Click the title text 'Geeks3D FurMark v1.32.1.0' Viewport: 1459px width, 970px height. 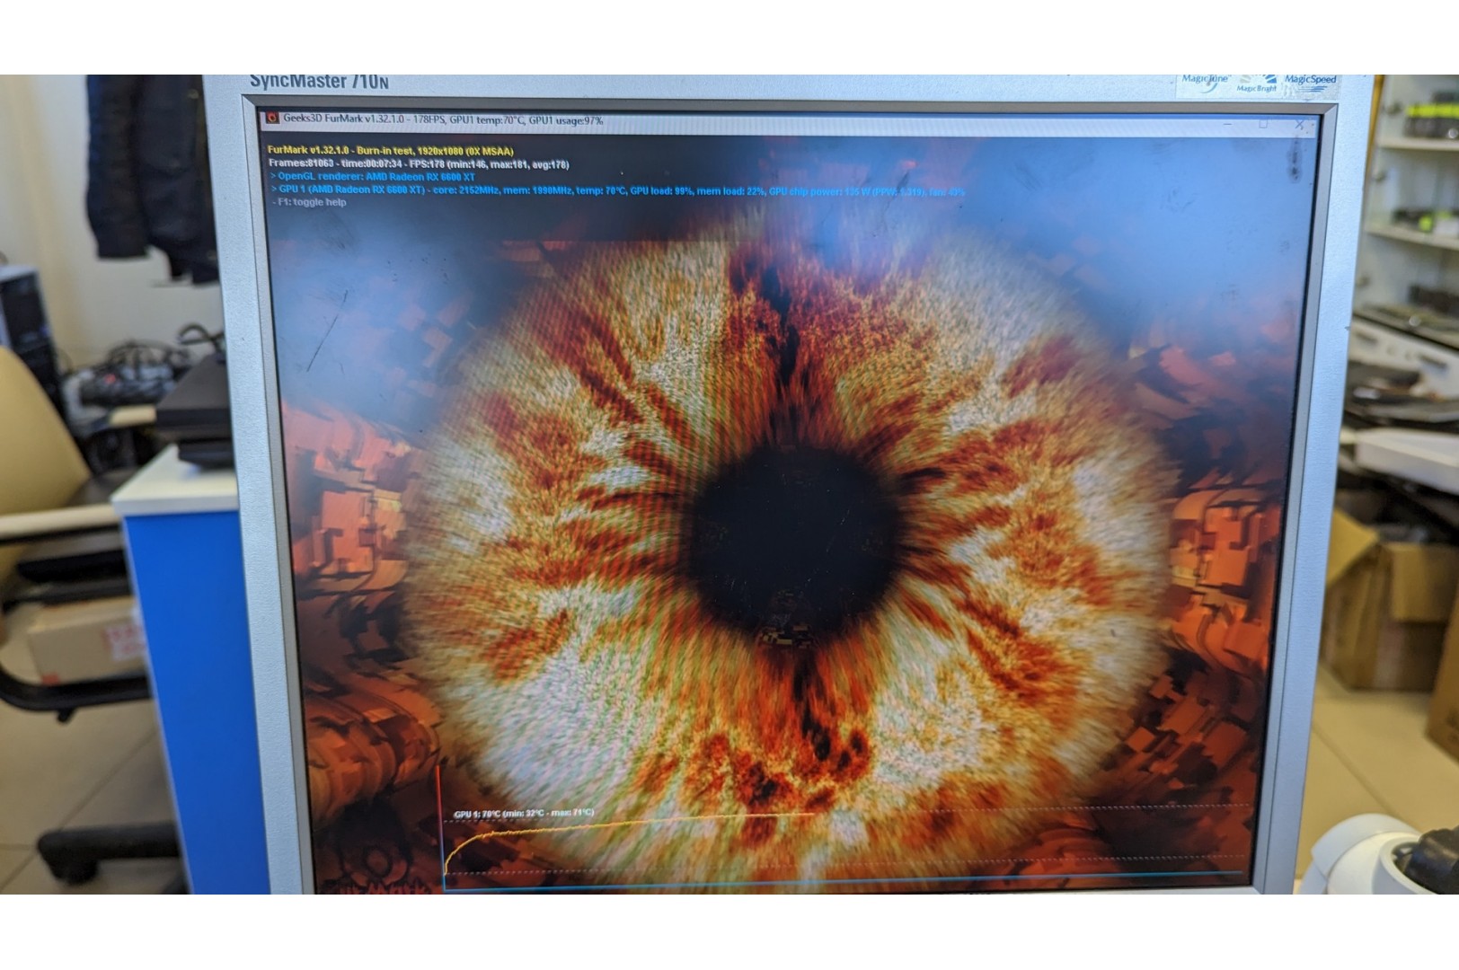[x=343, y=119]
